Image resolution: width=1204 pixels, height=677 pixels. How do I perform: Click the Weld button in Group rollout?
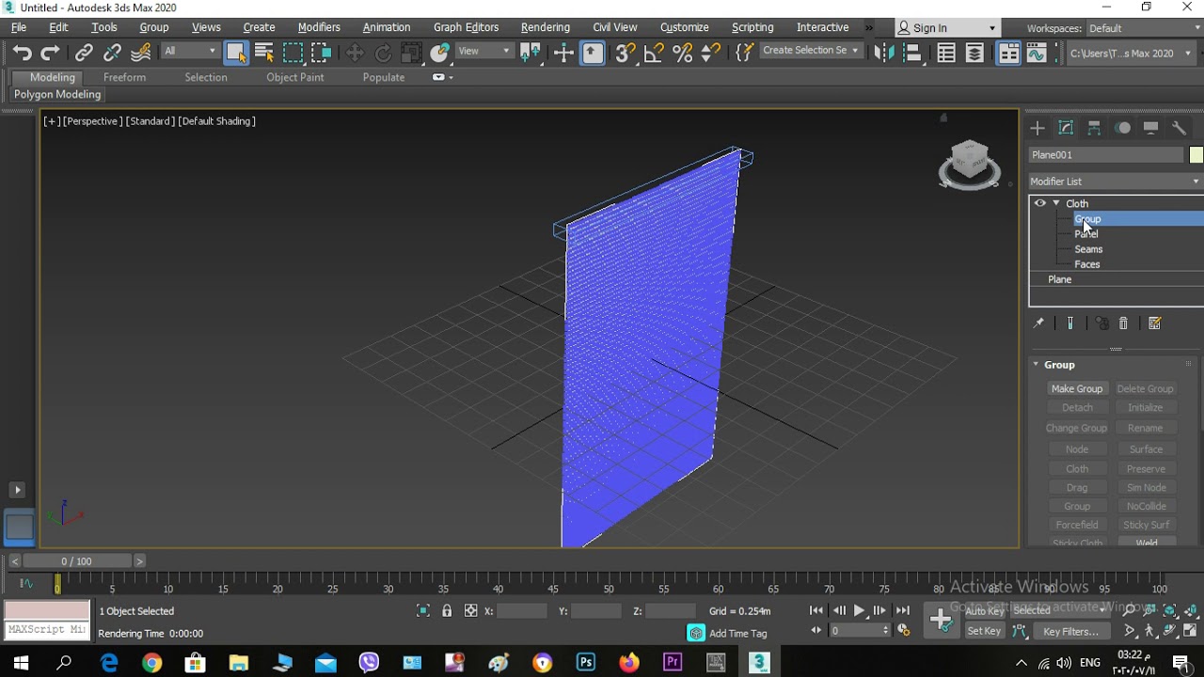click(1146, 543)
